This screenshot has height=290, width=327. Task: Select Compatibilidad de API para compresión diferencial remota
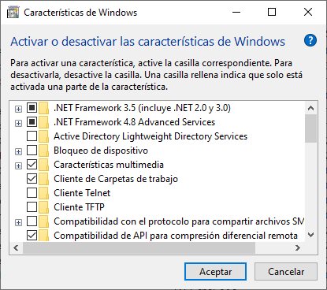tap(176, 236)
